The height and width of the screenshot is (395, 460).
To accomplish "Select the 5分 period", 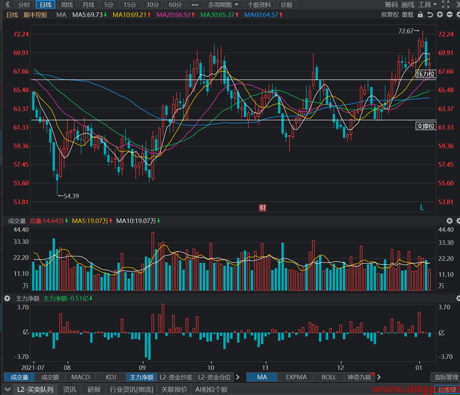I will [x=109, y=5].
